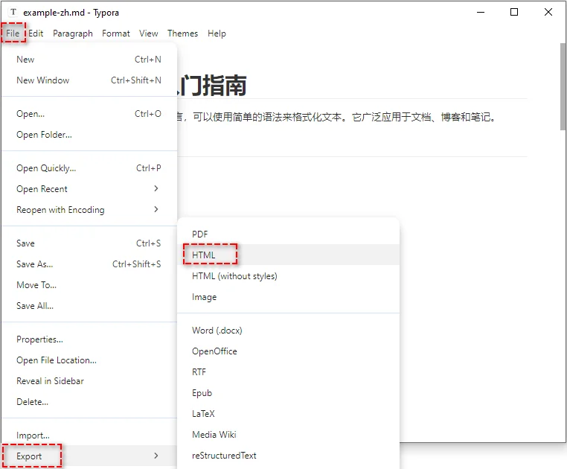Expand Reopen with Encoding submenu
The image size is (567, 469).
pos(89,210)
